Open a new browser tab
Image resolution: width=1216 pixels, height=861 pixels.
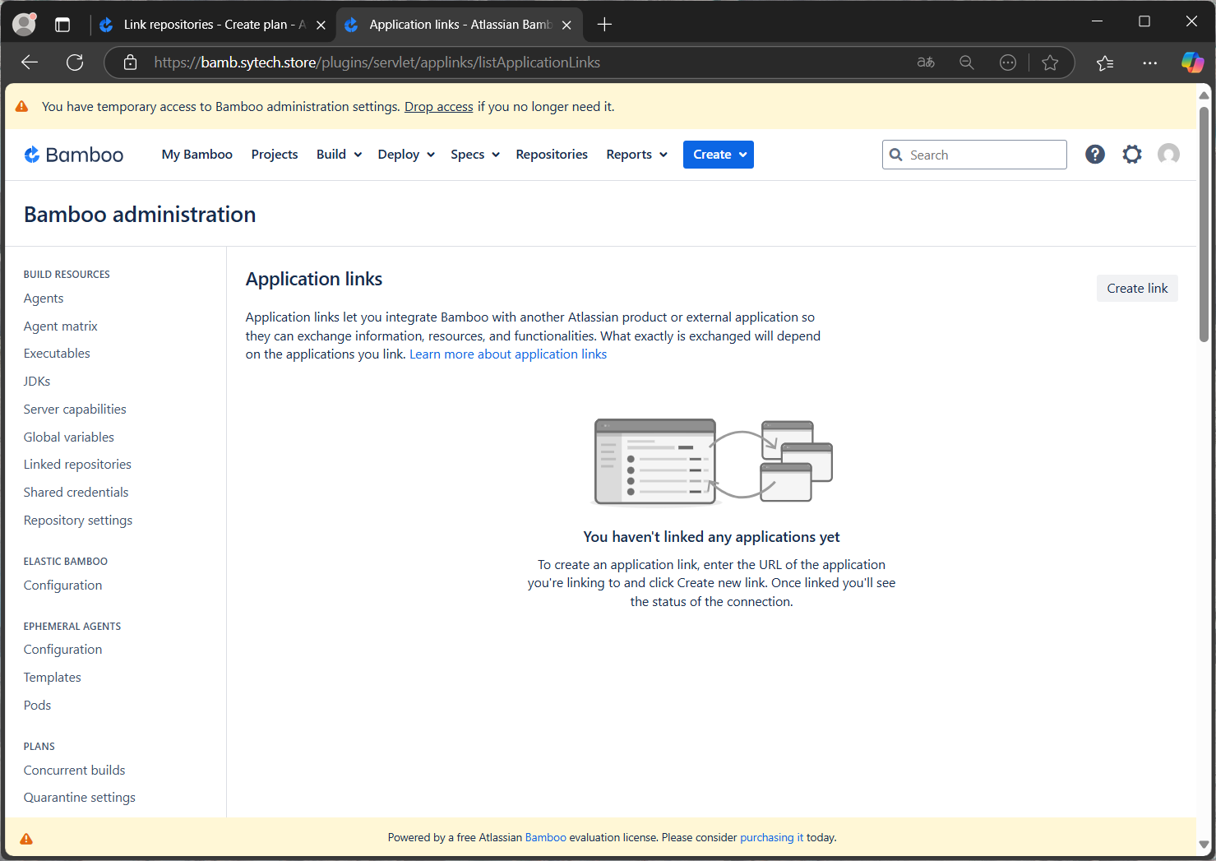click(x=604, y=25)
